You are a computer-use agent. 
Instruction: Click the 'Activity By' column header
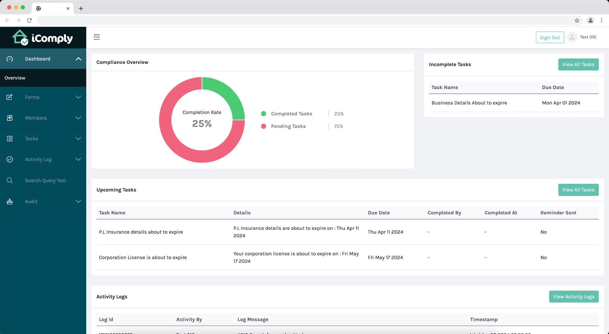189,319
